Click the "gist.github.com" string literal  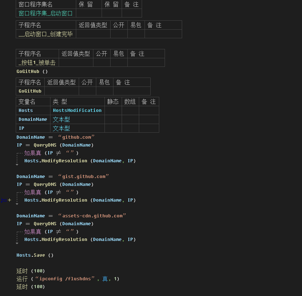point(84,177)
